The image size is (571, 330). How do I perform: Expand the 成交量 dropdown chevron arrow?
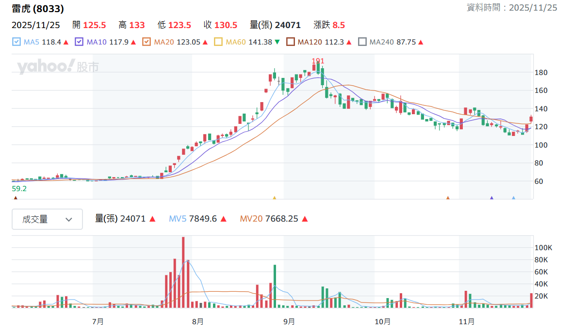69,219
